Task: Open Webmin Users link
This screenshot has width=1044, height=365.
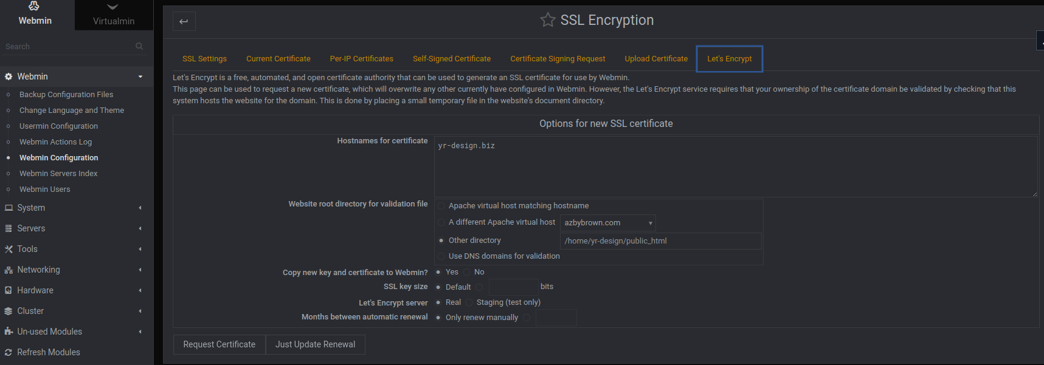Action: click(44, 189)
